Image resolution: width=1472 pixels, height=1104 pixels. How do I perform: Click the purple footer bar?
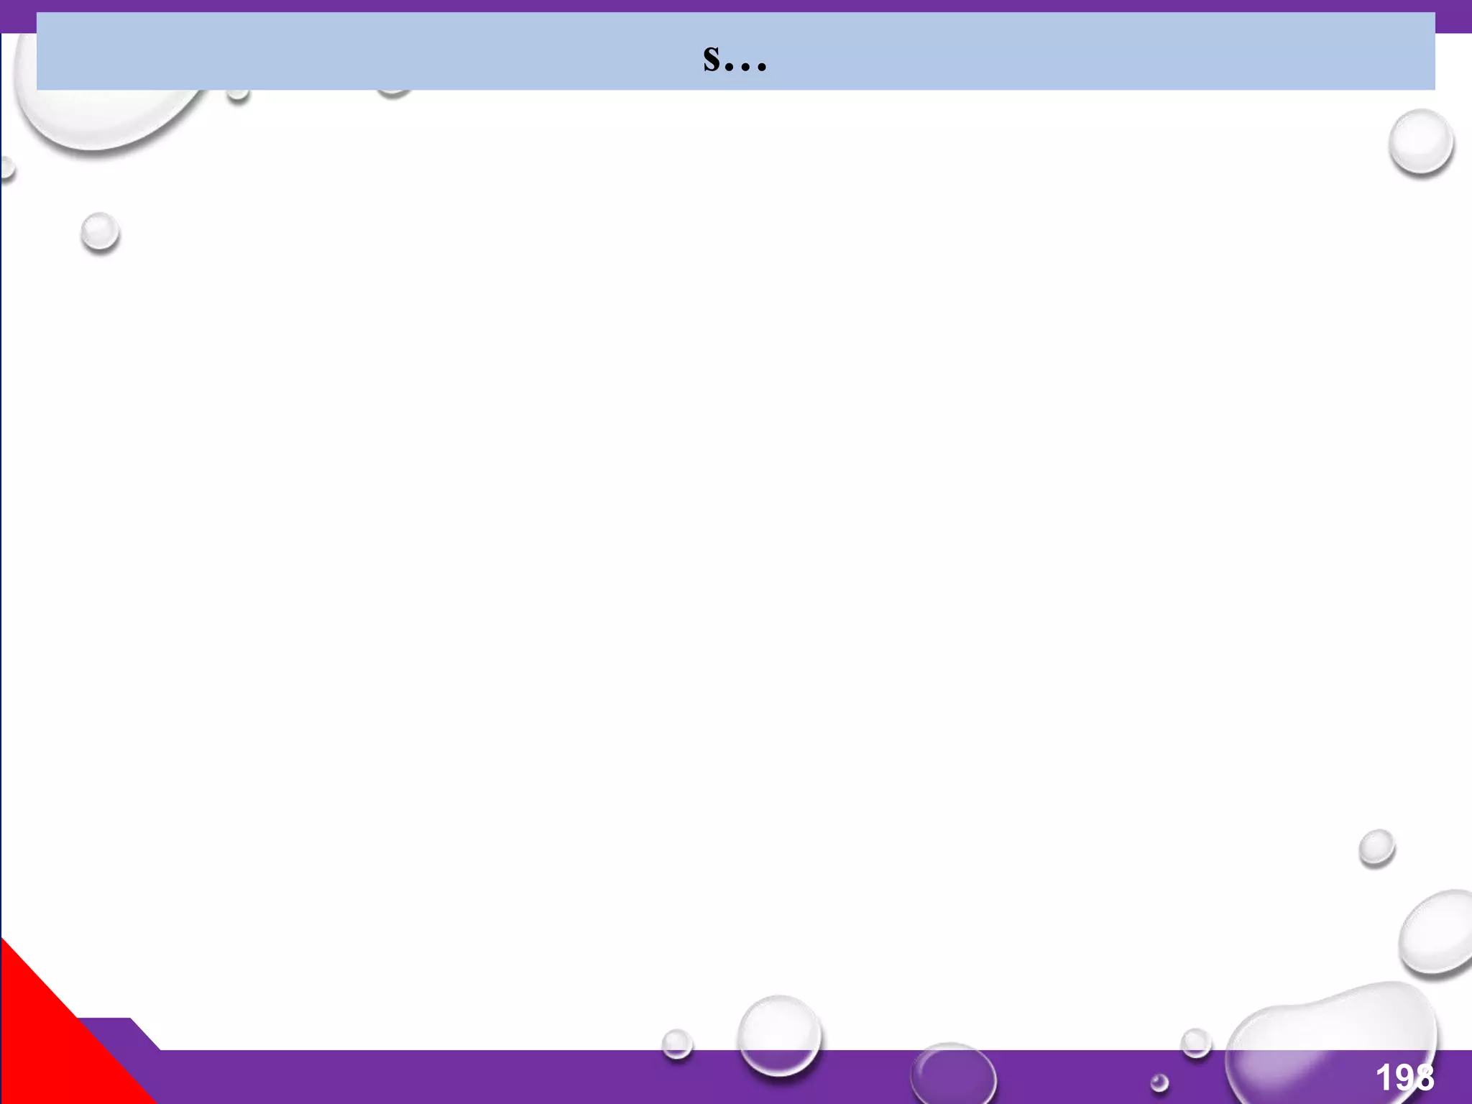pos(431,1077)
